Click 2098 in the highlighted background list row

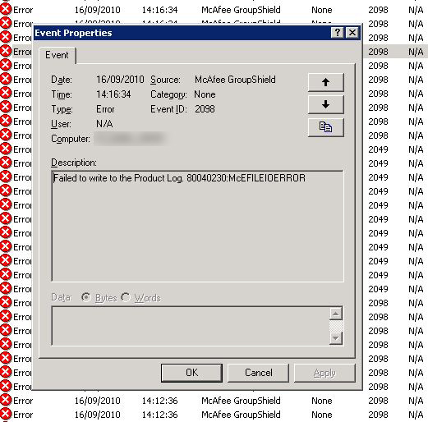(378, 52)
